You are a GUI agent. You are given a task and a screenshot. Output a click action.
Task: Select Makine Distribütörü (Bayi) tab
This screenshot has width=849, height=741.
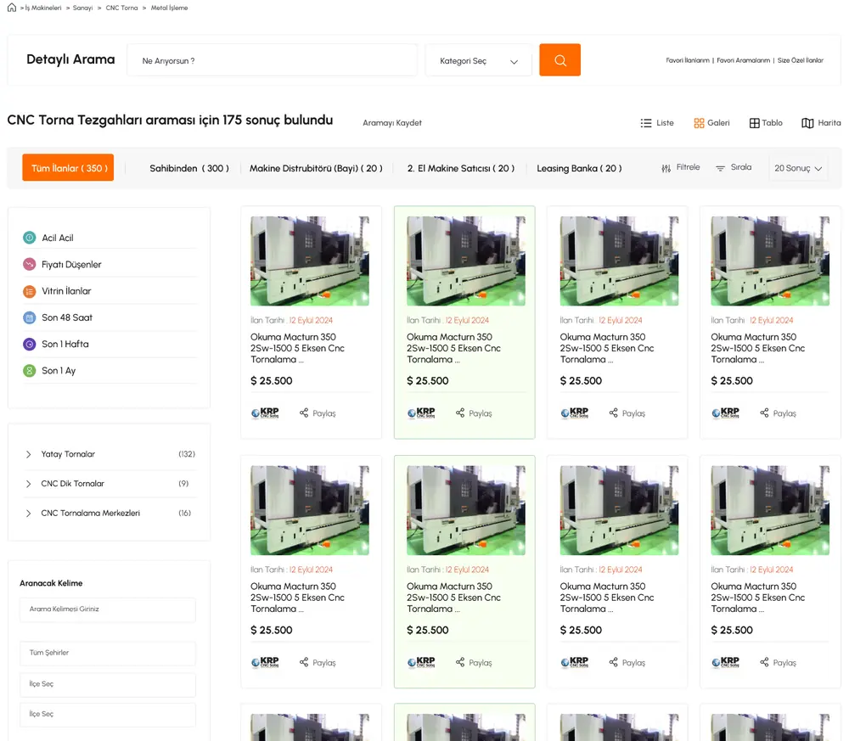point(316,168)
